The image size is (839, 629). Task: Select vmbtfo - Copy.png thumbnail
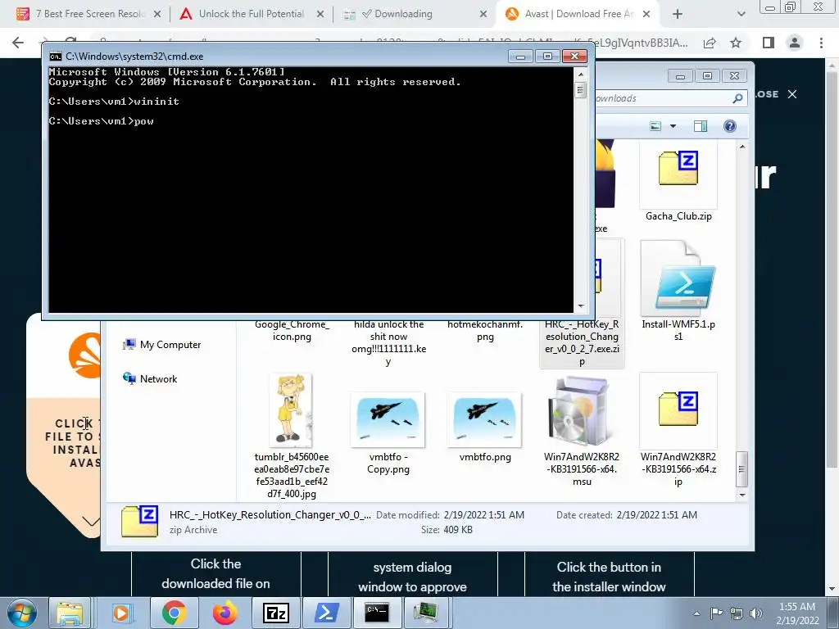pos(388,419)
